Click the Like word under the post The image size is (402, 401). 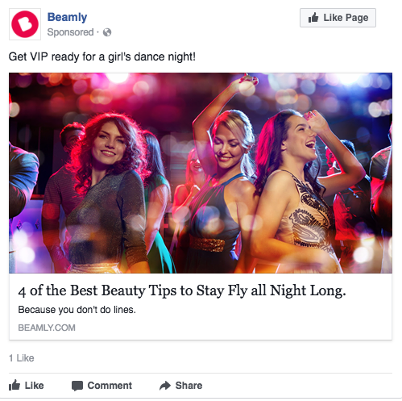pos(35,386)
